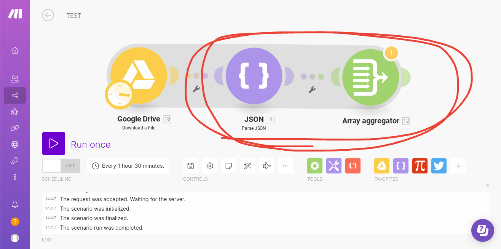Open the user profile avatar
501x249 pixels.
[x=15, y=238]
